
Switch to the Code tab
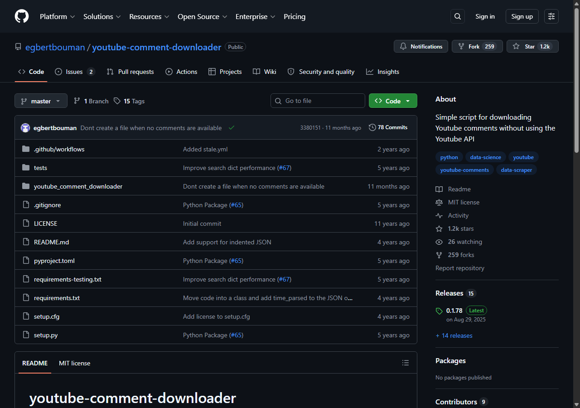click(31, 72)
